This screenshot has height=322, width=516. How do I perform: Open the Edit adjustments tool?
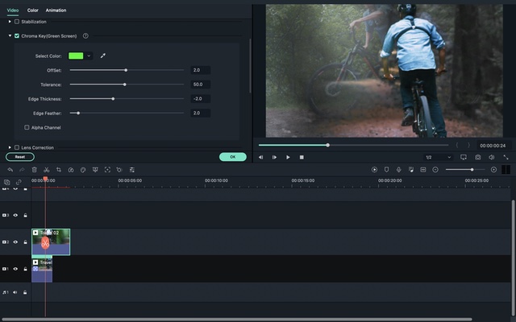tap(132, 170)
